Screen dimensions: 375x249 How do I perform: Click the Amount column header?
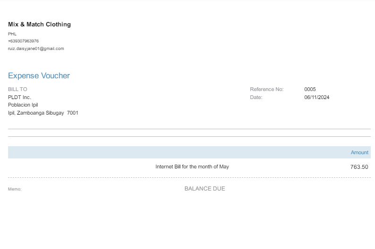pos(359,152)
